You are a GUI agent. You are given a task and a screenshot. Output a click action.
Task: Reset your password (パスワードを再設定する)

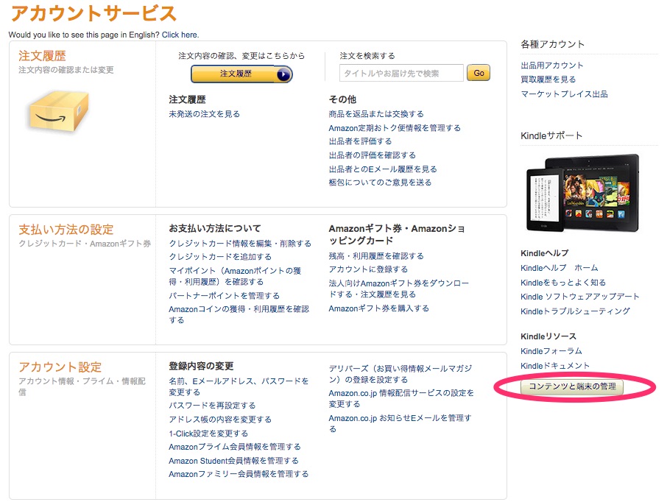(213, 406)
